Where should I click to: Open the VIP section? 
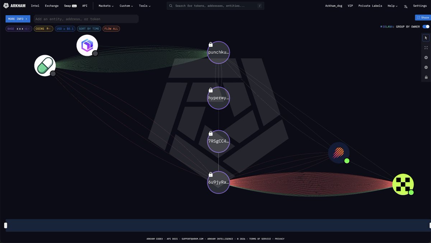coord(350,6)
